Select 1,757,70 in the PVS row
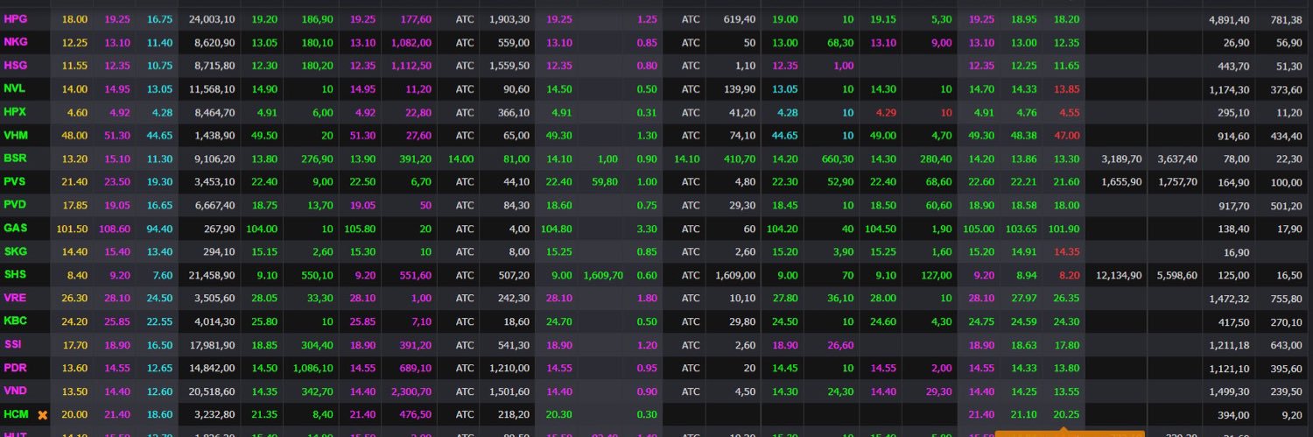The height and width of the screenshot is (437, 1313). (x=1176, y=181)
